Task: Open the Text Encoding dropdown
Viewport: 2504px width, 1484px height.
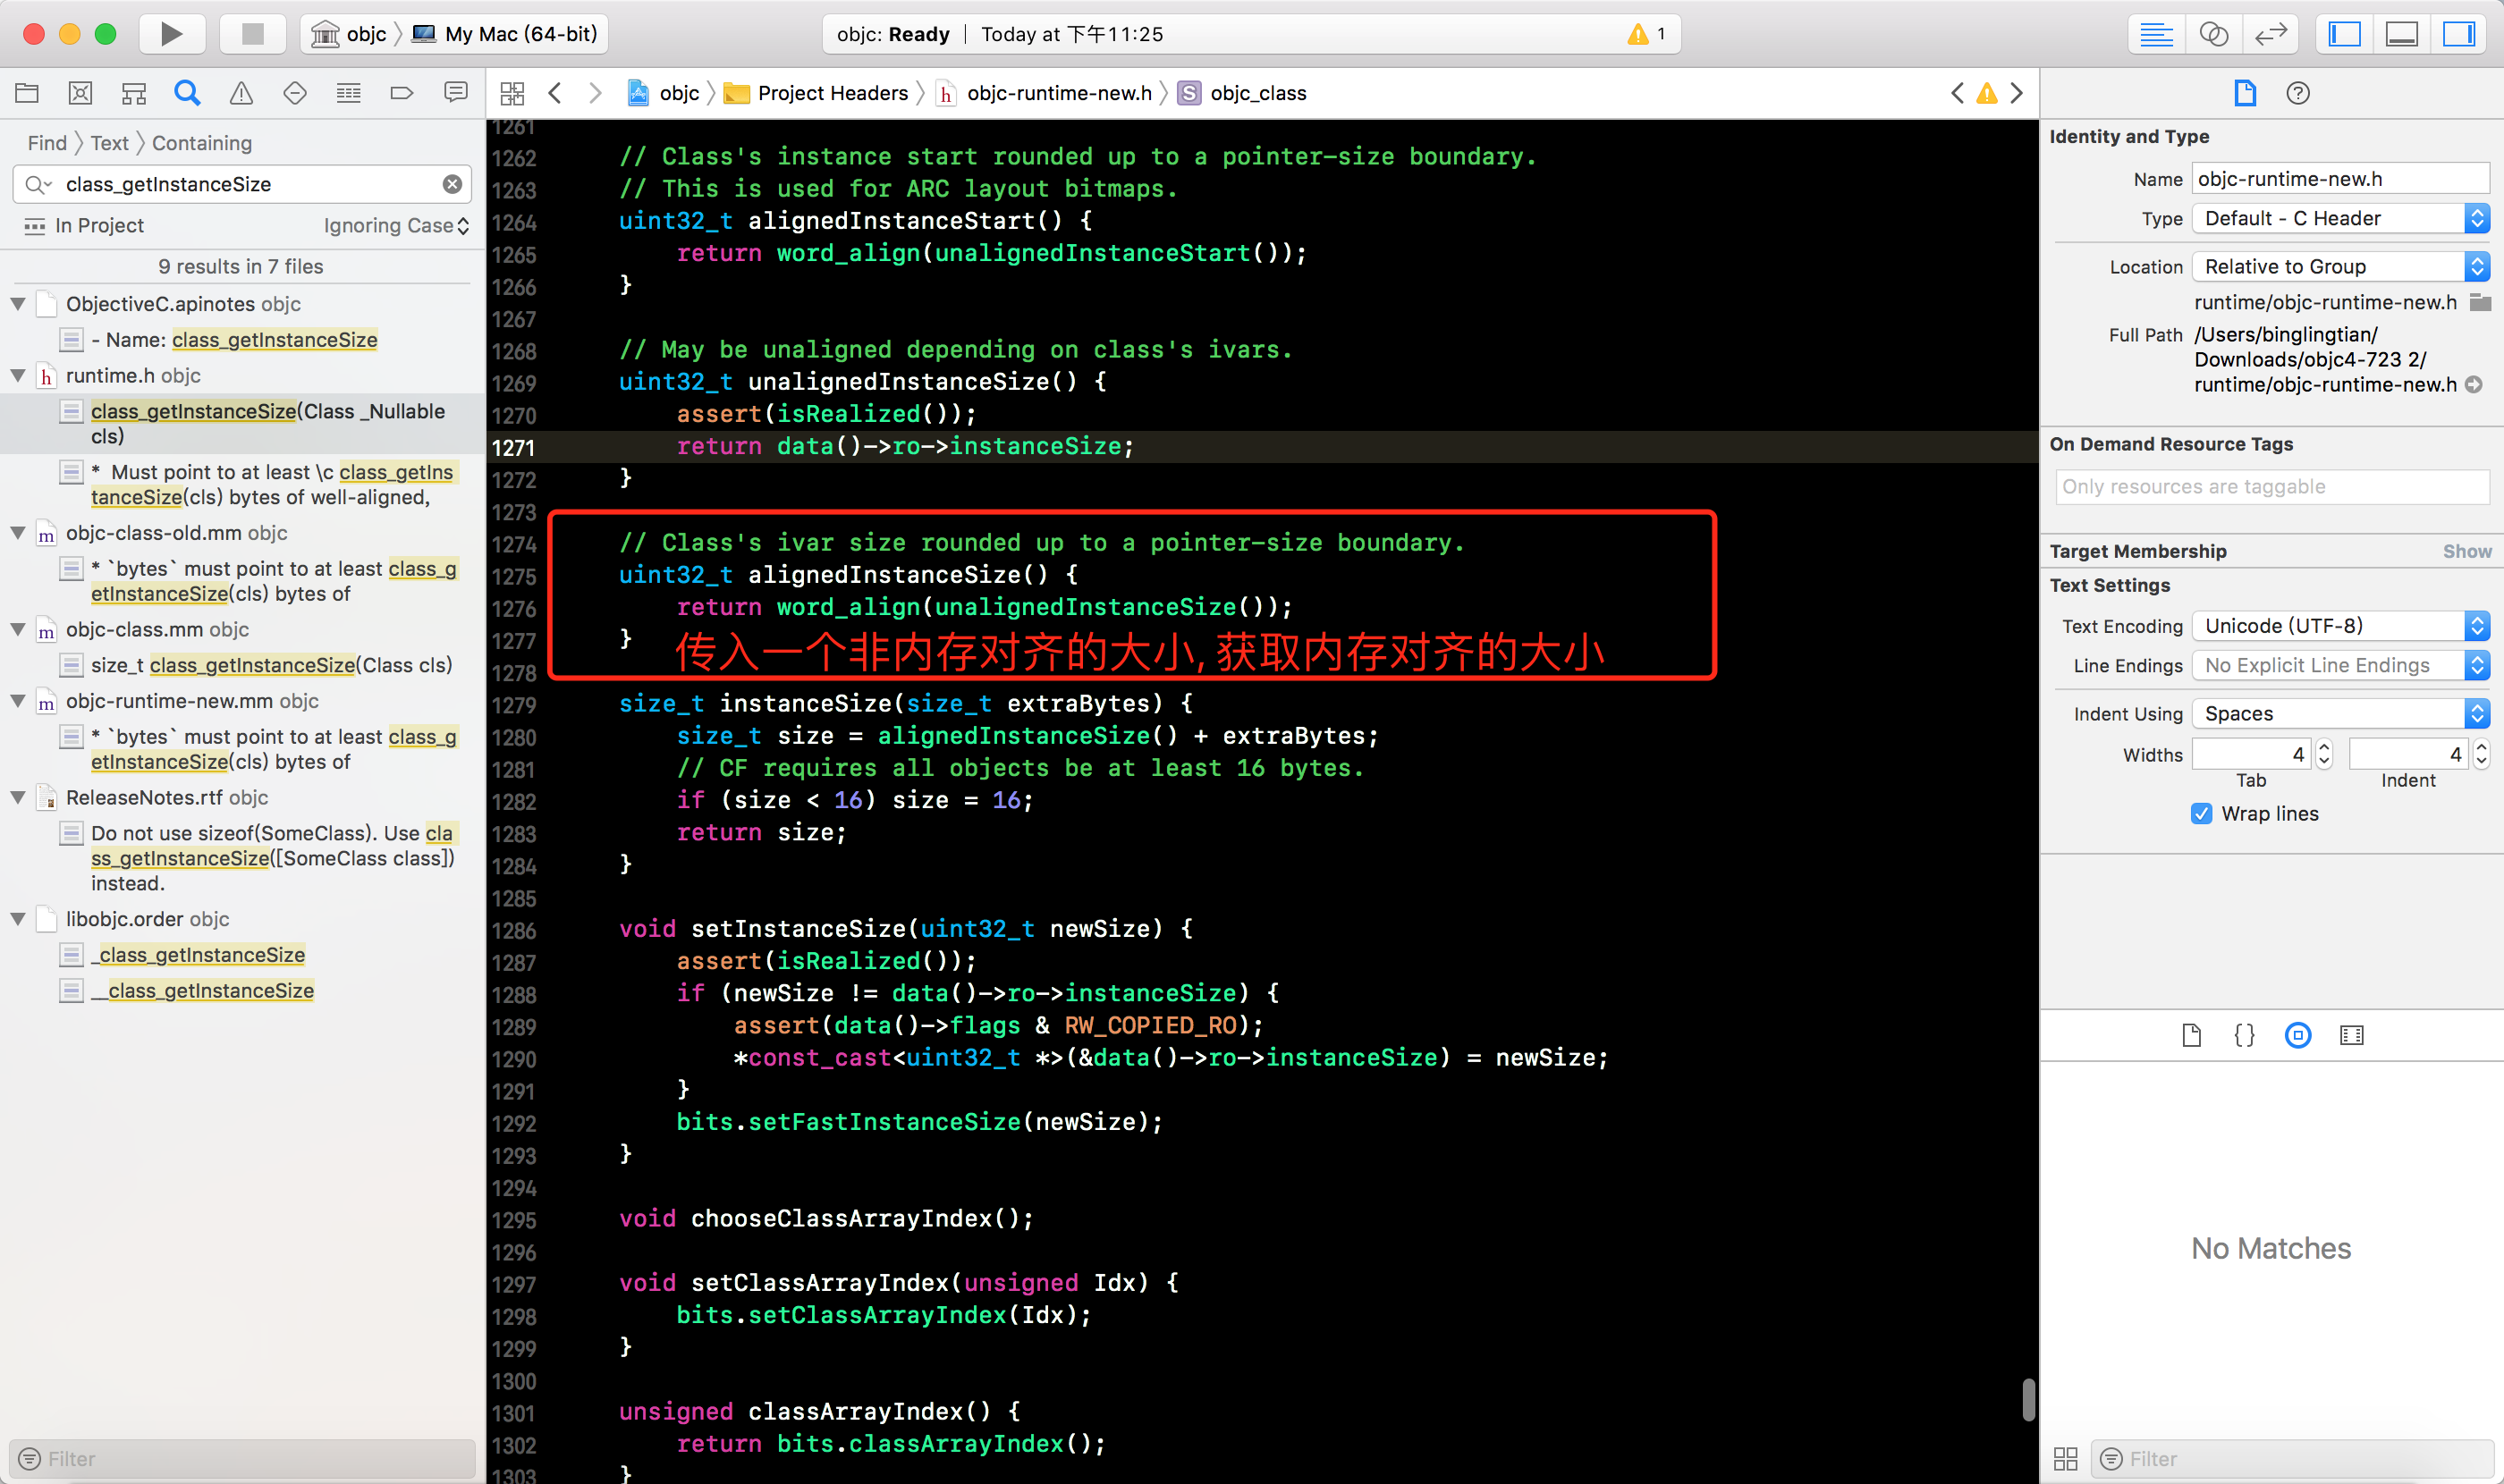Action: pos(2339,626)
